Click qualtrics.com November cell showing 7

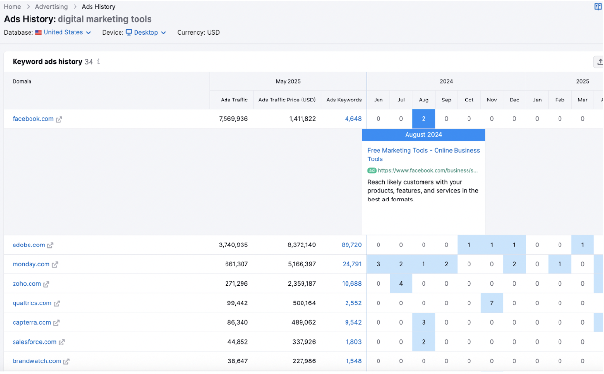[x=492, y=303]
